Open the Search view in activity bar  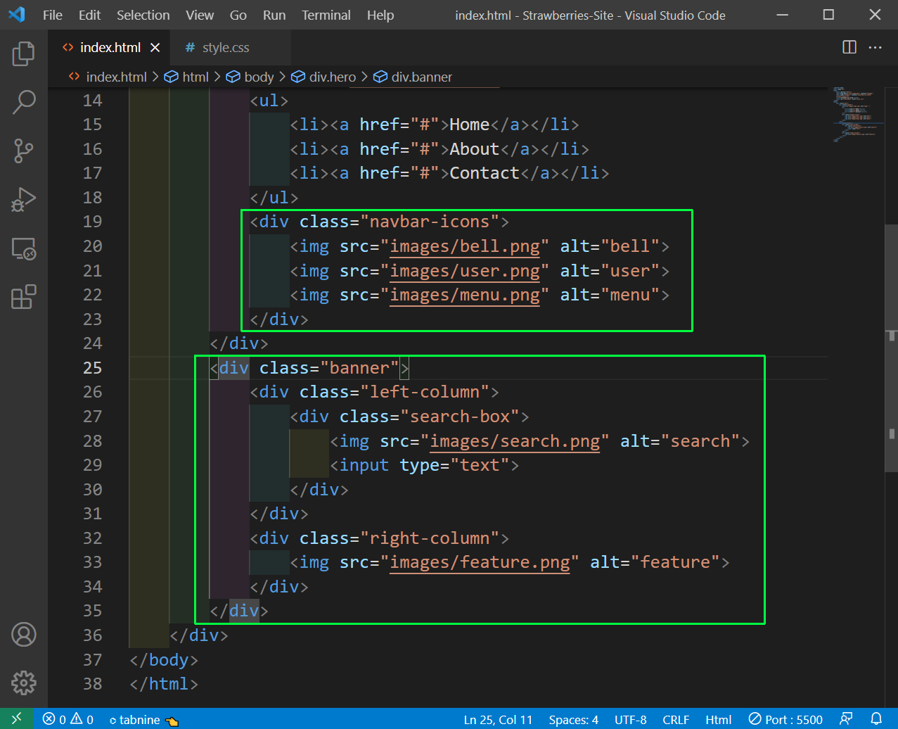[x=23, y=102]
